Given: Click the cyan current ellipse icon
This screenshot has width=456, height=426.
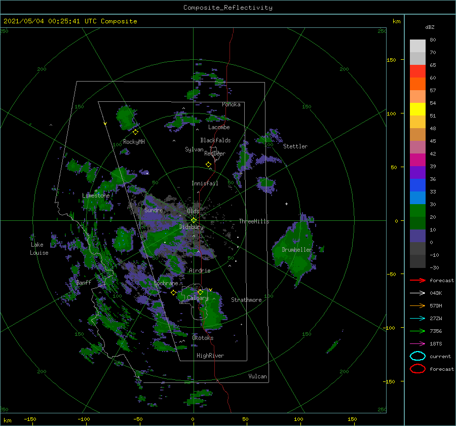Looking at the screenshot, I should coord(417,356).
